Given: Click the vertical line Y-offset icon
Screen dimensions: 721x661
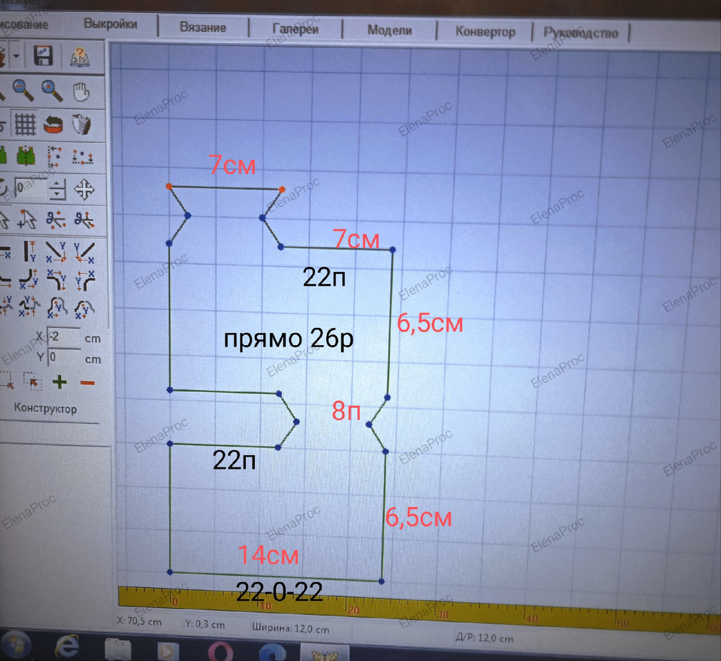Looking at the screenshot, I should pos(29,252).
